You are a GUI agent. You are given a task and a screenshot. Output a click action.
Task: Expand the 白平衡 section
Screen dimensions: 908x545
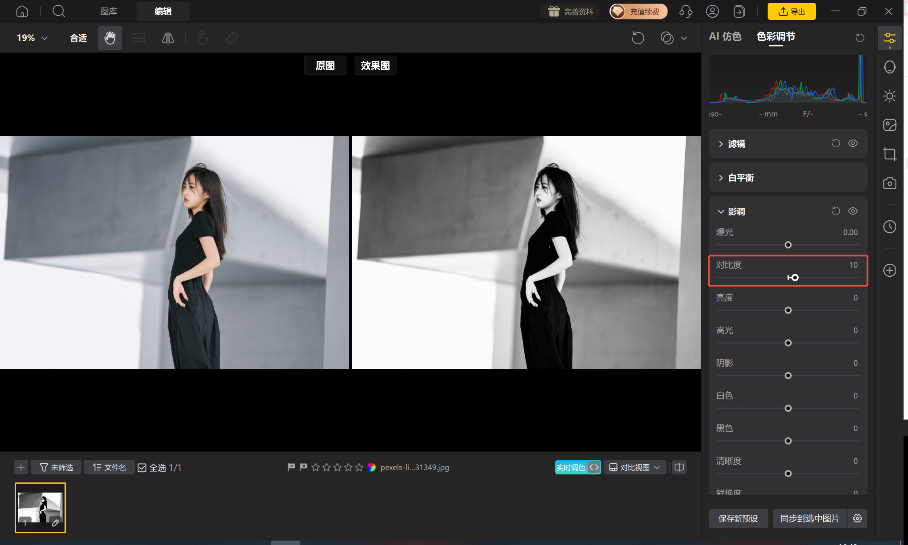(x=720, y=178)
